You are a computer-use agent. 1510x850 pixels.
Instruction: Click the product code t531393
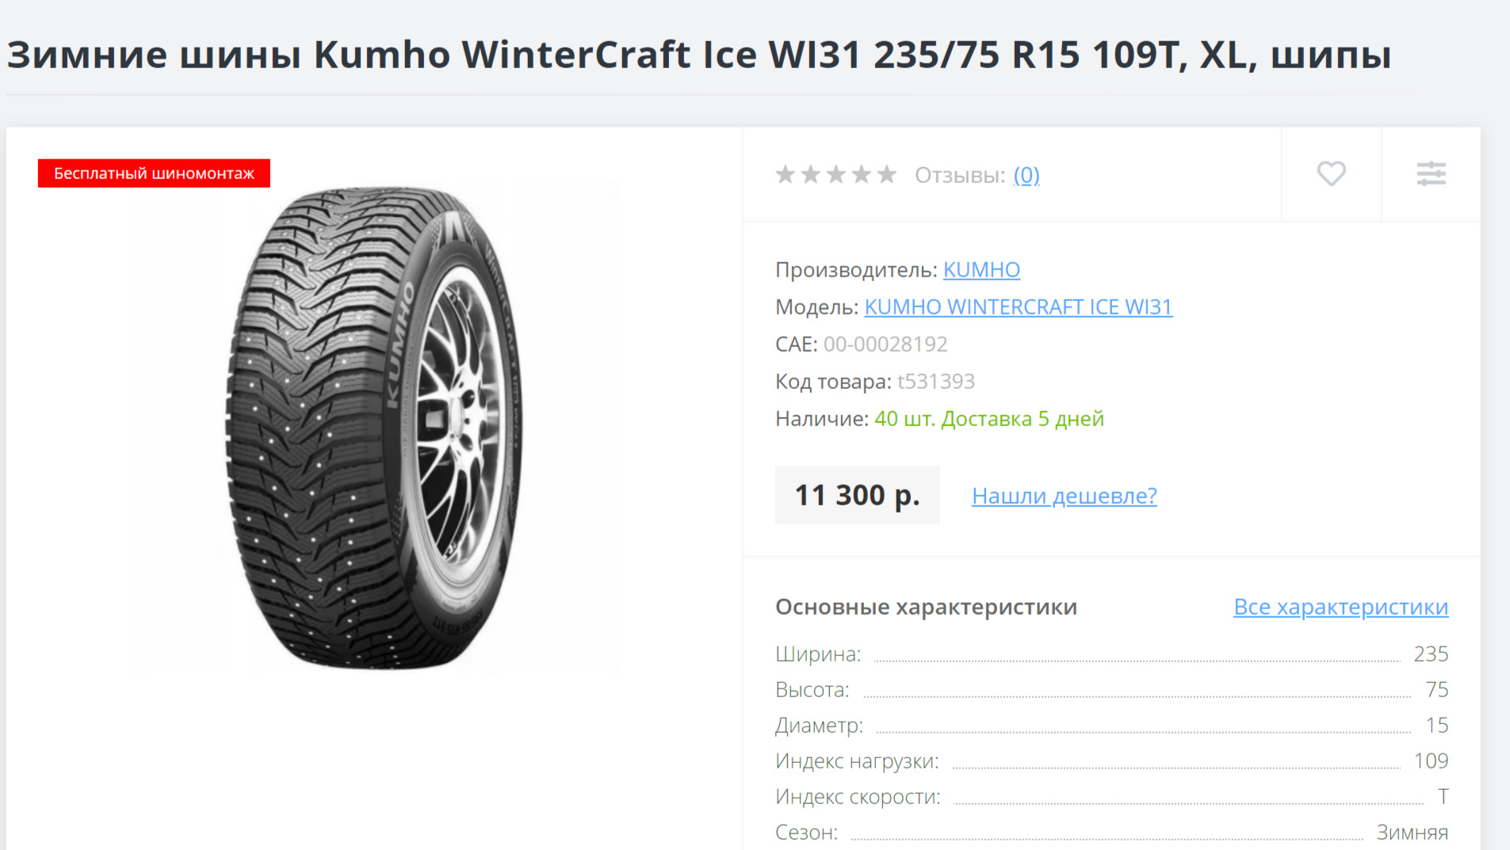(x=935, y=382)
